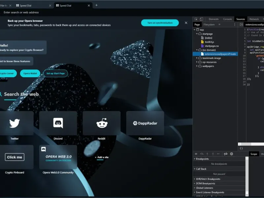Click the extensions::wallpapersPrivate editor tab

tap(254, 24)
